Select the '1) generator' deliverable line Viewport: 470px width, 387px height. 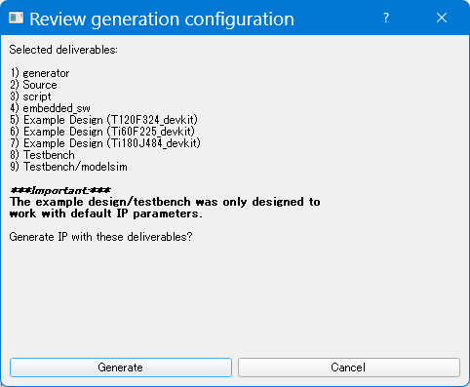pos(40,73)
